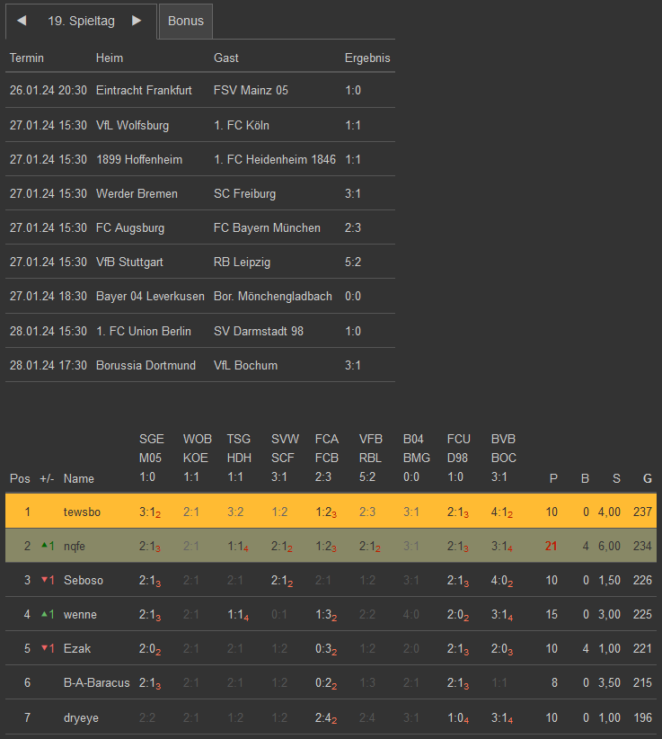
Task: Select the Eintracht Frankfurt vs Mainz match row
Action: [x=199, y=91]
